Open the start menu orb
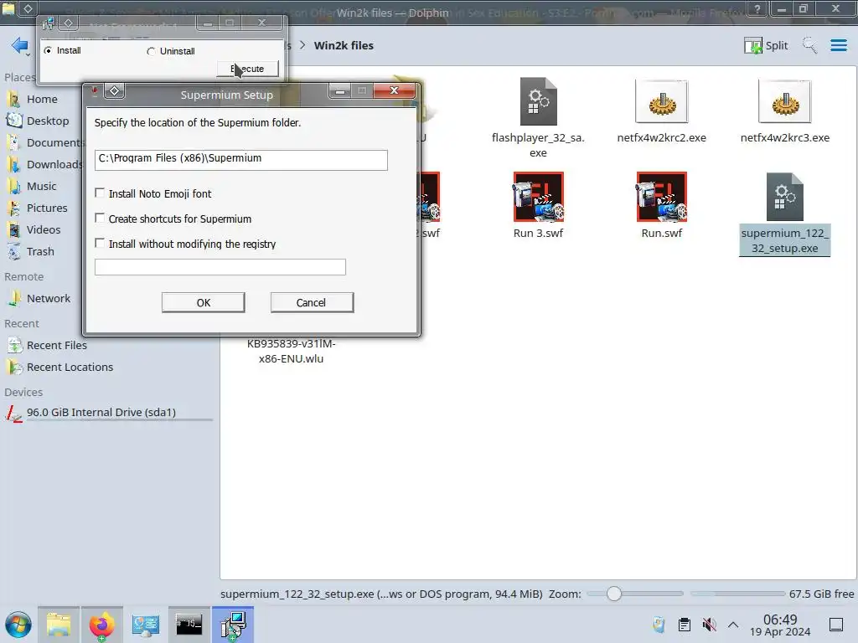 18,625
